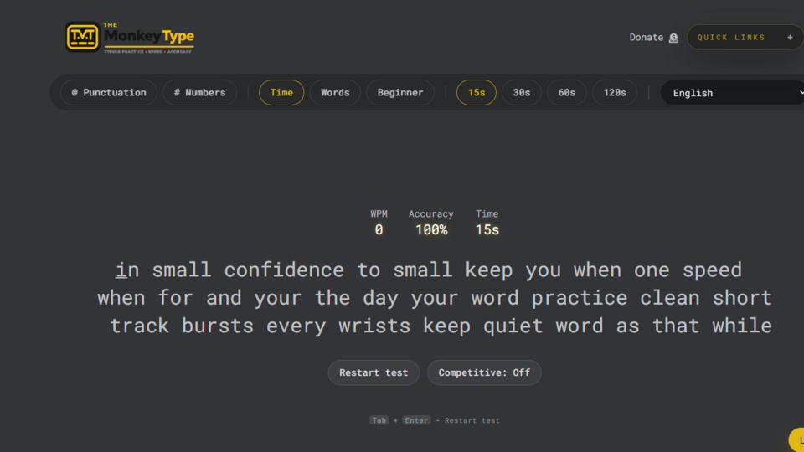This screenshot has width=804, height=452.
Task: Set test duration to 15s
Action: [x=477, y=92]
